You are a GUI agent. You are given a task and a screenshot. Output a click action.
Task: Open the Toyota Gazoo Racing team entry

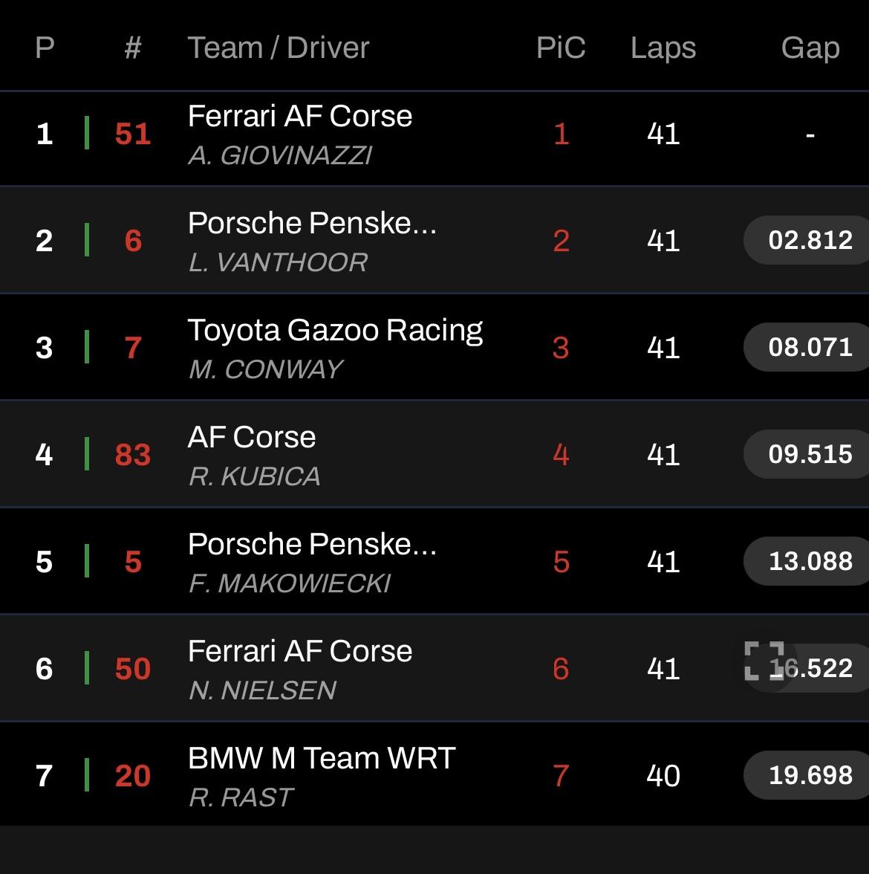coord(336,331)
